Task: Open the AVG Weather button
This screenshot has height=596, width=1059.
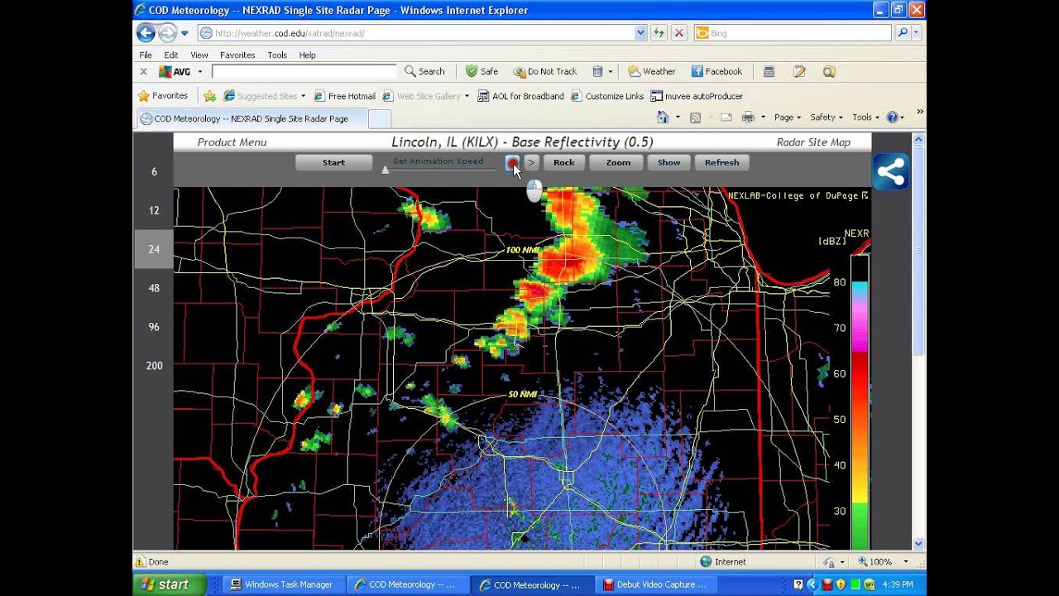Action: pyautogui.click(x=651, y=71)
